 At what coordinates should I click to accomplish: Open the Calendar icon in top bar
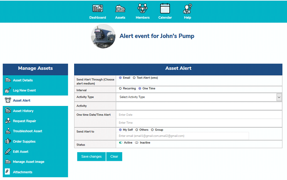[x=165, y=9]
